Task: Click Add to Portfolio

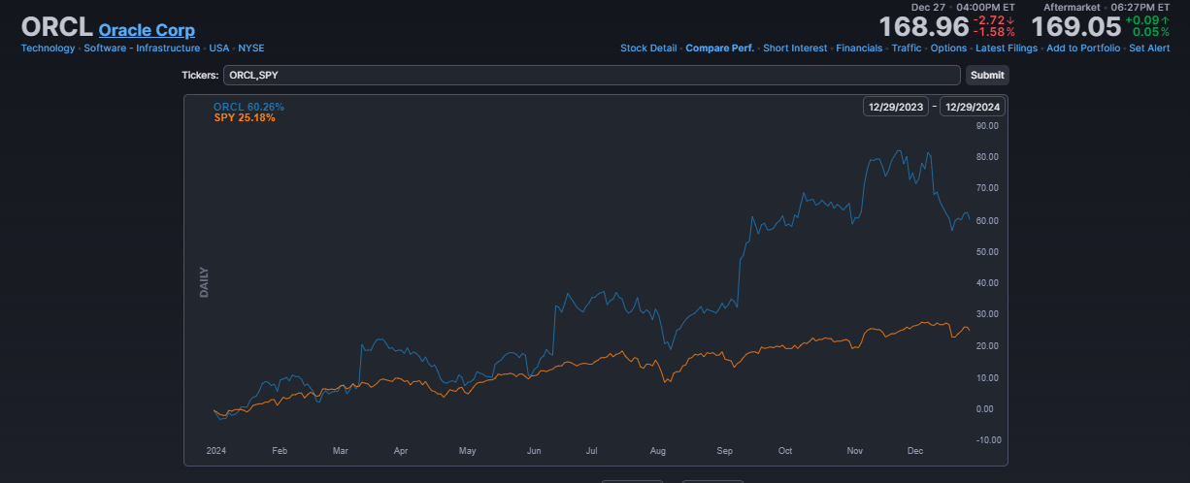Action: pos(1083,48)
